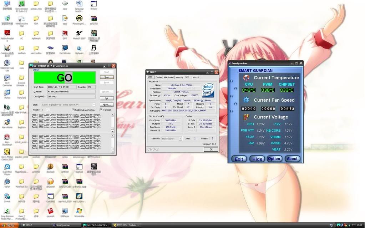This screenshot has width=365, height=228.
Task: Click the About button in Smartguardian
Action: pyautogui.click(x=292, y=158)
